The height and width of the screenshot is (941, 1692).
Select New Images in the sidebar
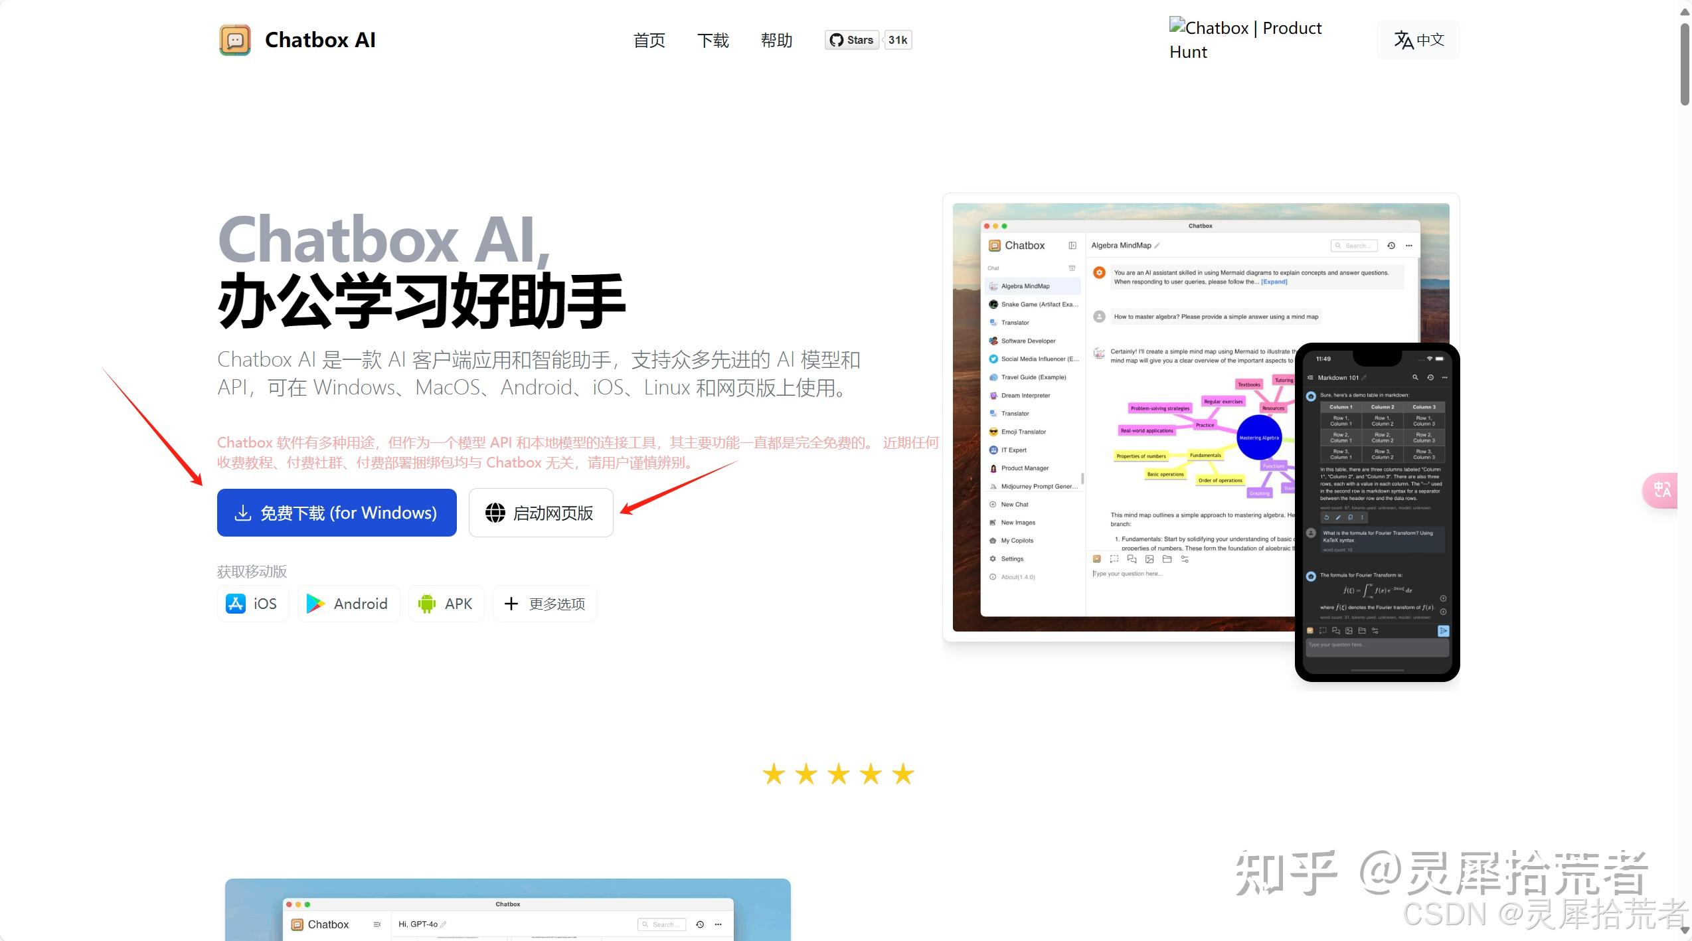[1015, 522]
